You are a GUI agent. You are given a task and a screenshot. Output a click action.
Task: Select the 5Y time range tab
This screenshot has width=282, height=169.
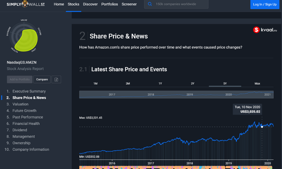click(x=225, y=83)
